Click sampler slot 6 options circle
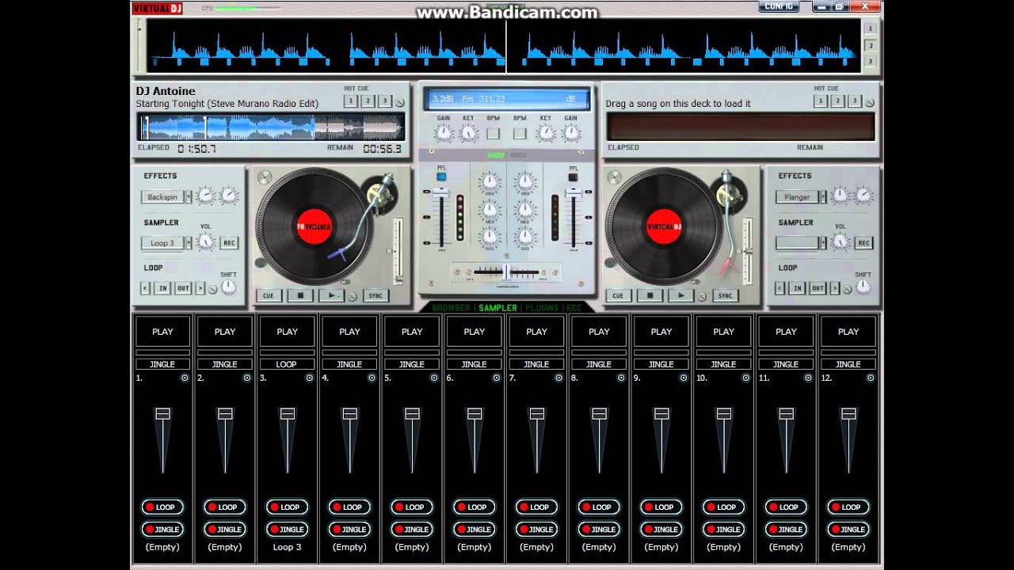This screenshot has height=570, width=1014. [x=497, y=378]
